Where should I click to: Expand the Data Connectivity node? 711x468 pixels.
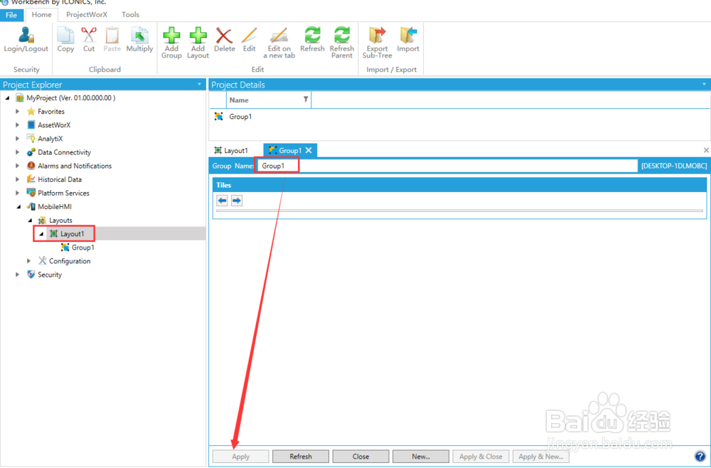coord(17,152)
